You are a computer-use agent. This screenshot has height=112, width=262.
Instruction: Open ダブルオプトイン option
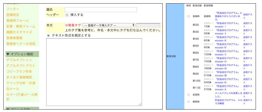(x=19, y=60)
